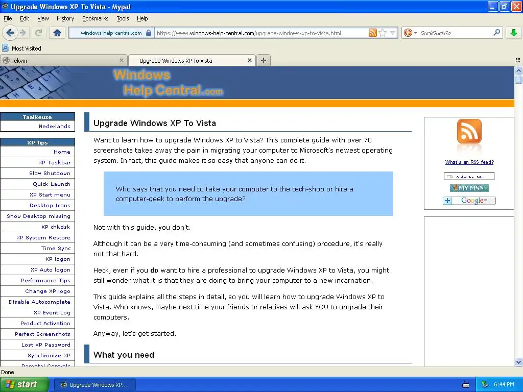Open the Disable Autocomplete link
This screenshot has height=392, width=523.
[x=40, y=302]
